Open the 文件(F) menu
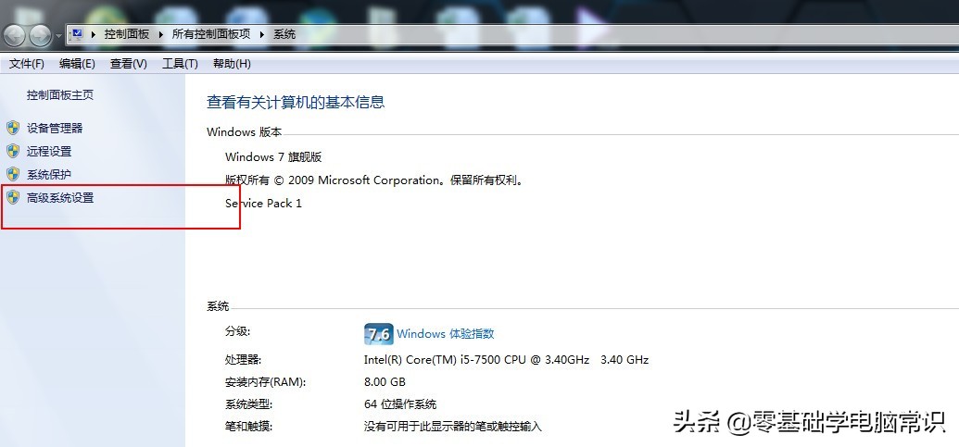The height and width of the screenshot is (447, 959). pos(27,64)
